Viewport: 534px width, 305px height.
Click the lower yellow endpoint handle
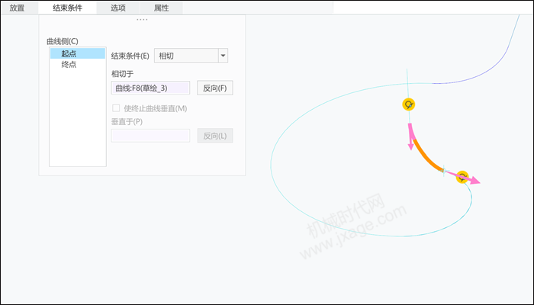[462, 177]
